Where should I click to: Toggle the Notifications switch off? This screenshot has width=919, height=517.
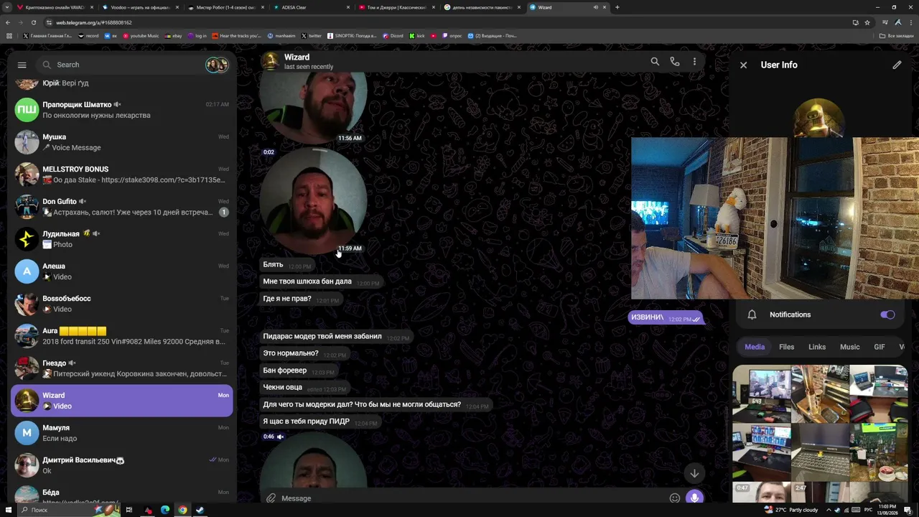(887, 315)
